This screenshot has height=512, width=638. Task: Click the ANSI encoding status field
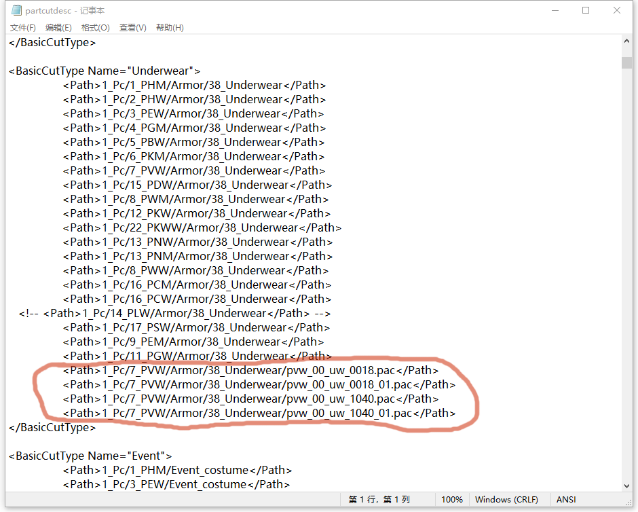click(x=566, y=500)
